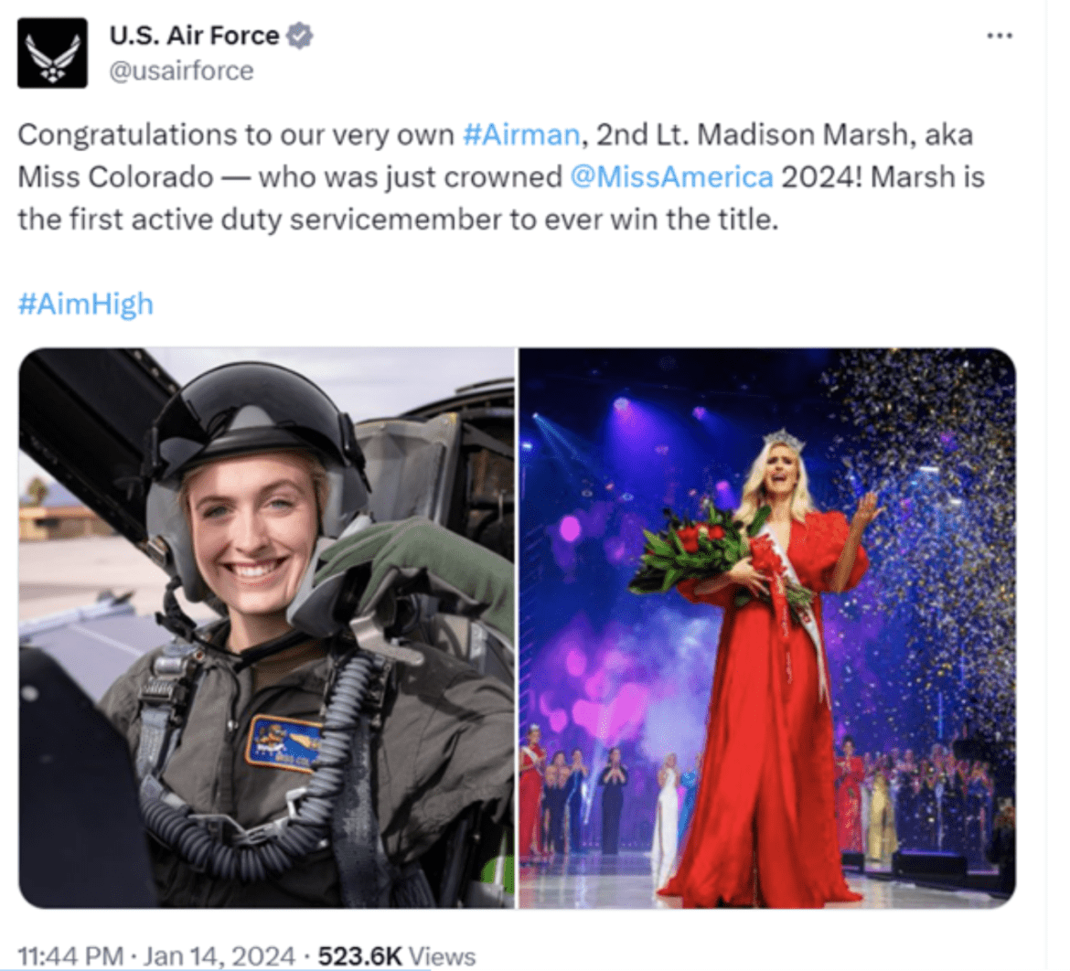
Task: Click the 11:44 PM timestamp
Action: click(70, 956)
